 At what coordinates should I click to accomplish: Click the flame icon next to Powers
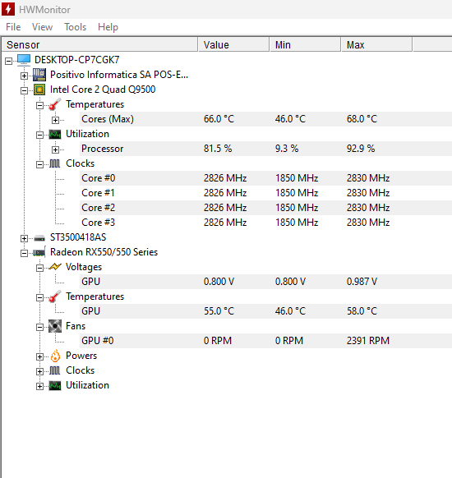pos(55,356)
